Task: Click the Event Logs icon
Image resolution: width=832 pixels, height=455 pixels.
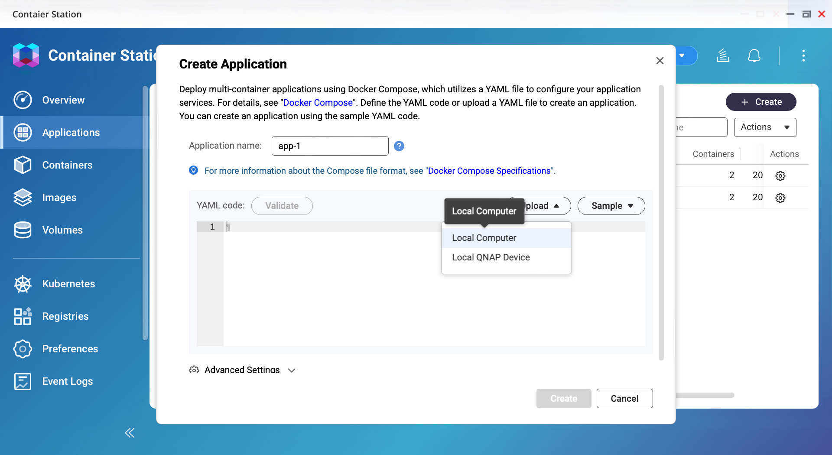Action: pyautogui.click(x=23, y=381)
